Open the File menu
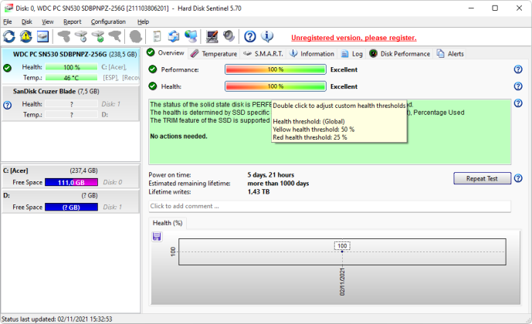The width and height of the screenshot is (532, 324). coord(8,22)
